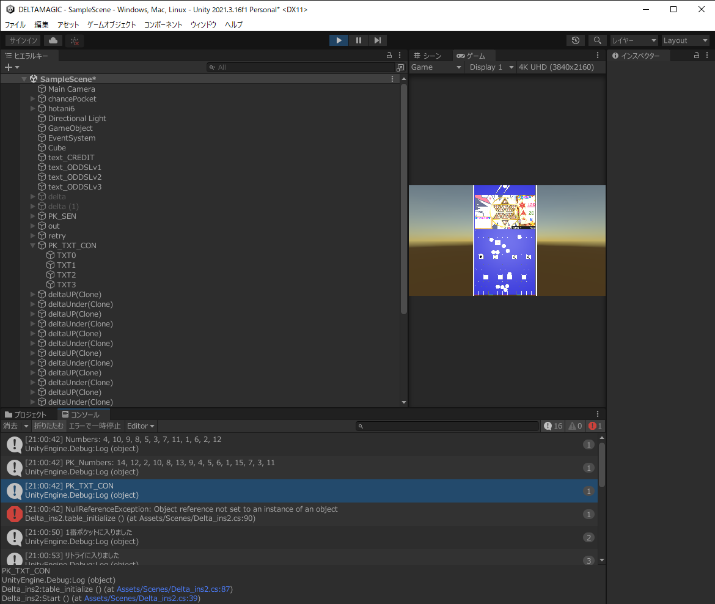The height and width of the screenshot is (604, 715).
Task: Lock the Hierarchy panel
Action: pyautogui.click(x=389, y=55)
